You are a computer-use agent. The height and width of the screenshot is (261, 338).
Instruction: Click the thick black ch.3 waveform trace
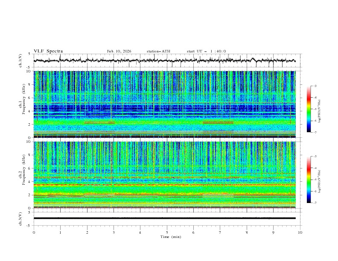(166, 218)
